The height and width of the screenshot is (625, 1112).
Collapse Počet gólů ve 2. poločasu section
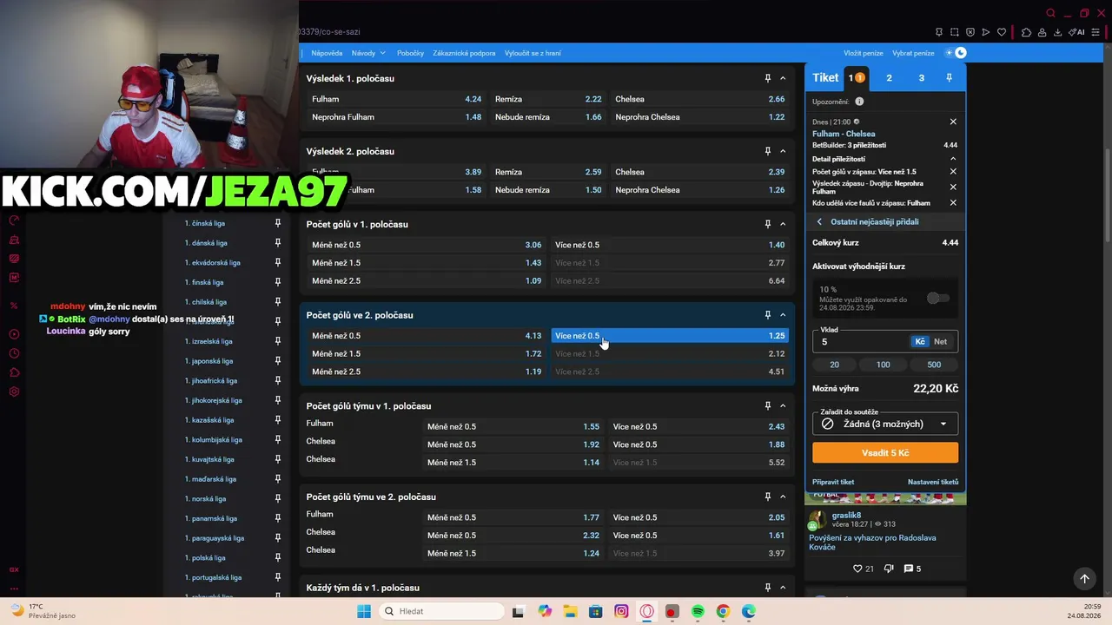783,315
